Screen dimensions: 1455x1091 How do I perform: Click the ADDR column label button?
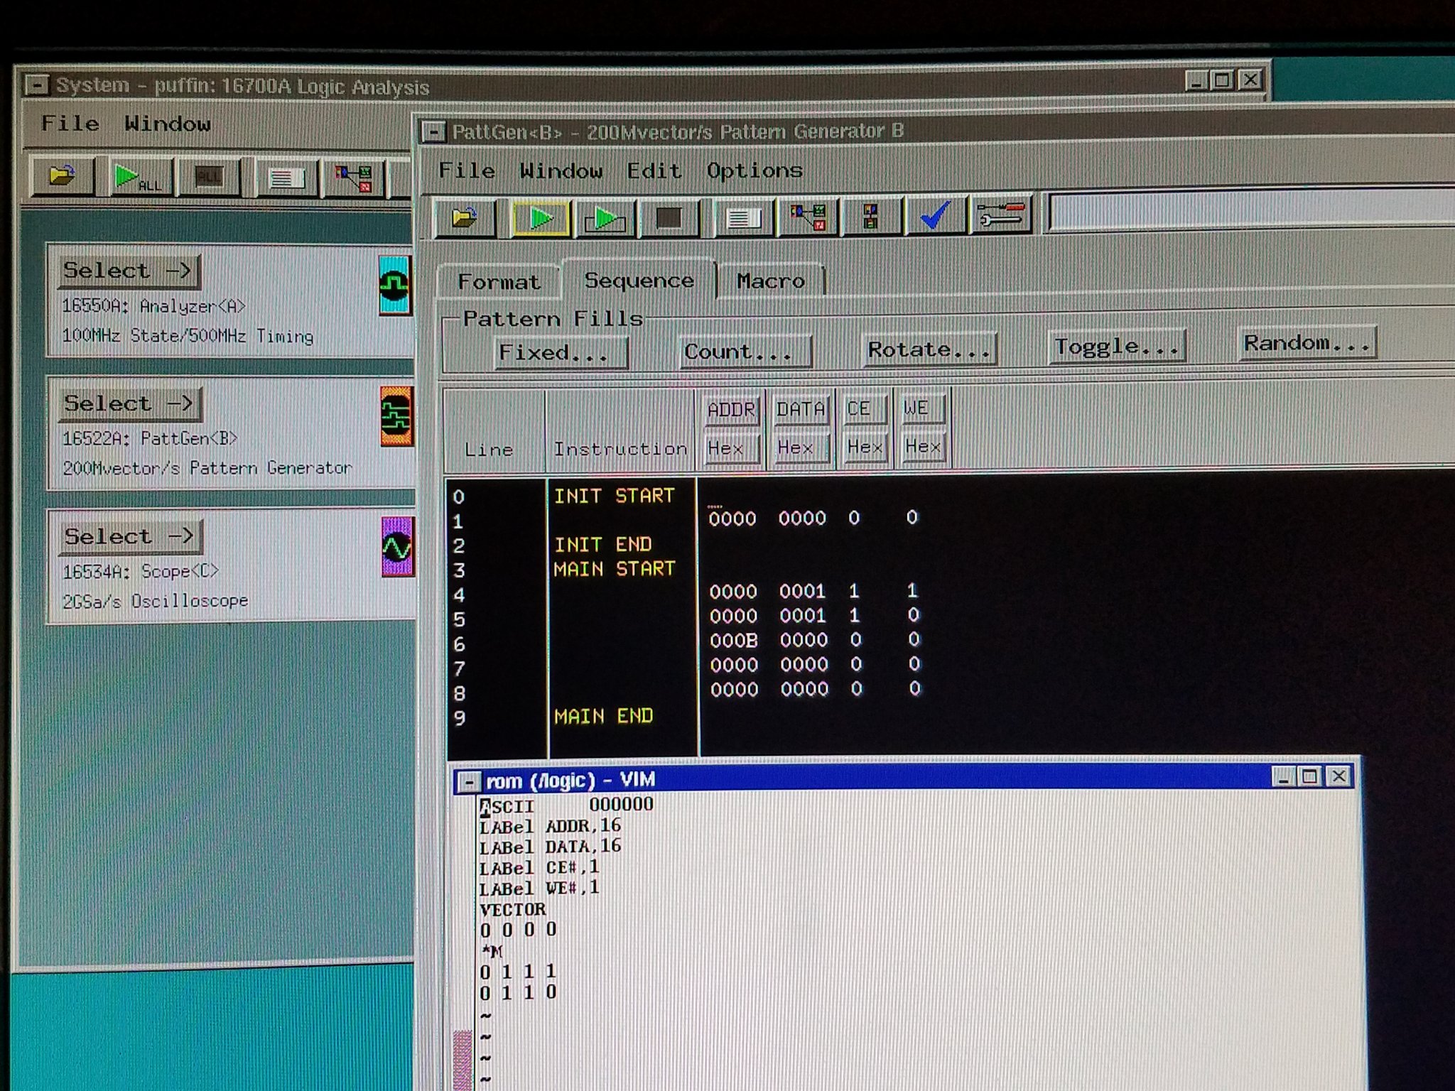click(x=731, y=410)
